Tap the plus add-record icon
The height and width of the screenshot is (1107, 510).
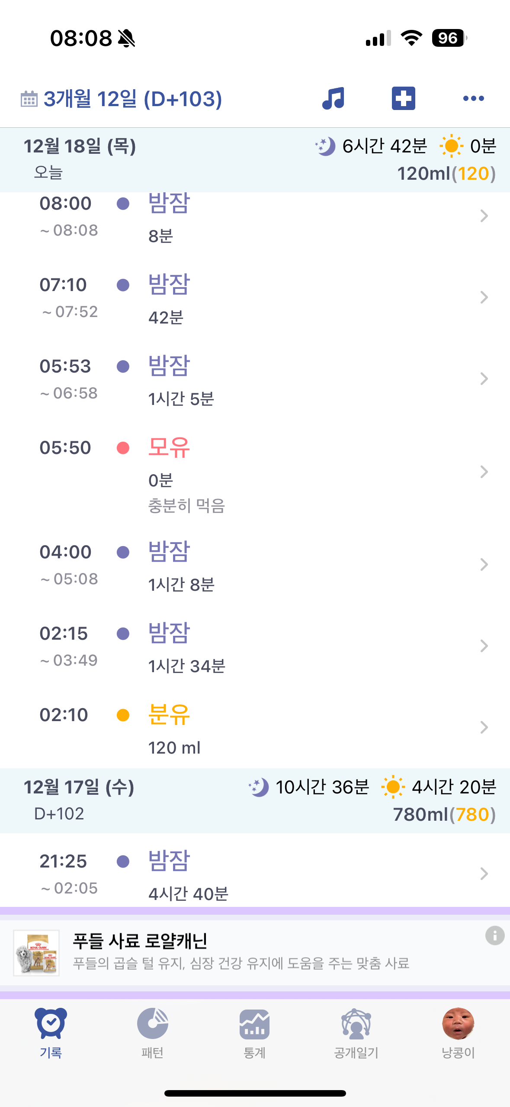pos(403,98)
